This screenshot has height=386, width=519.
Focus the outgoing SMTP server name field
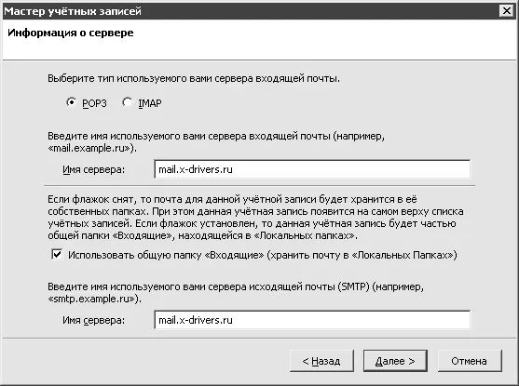point(312,320)
